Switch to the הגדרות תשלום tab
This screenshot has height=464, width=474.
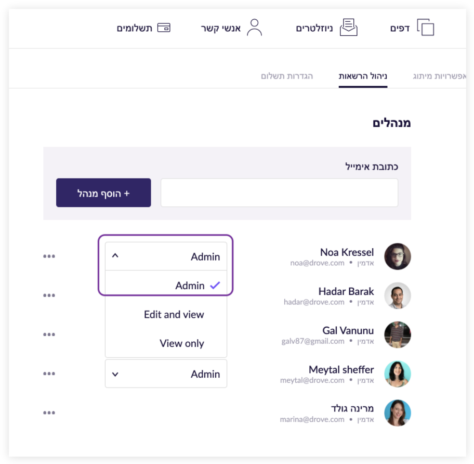click(x=287, y=76)
